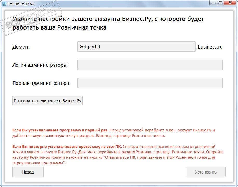The width and height of the screenshot is (238, 187).
Task: Click the bold repeated-installation warning text
Action: pyautogui.click(x=67, y=147)
